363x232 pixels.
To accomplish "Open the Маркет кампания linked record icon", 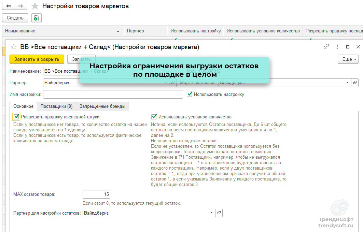I will (x=355, y=83).
